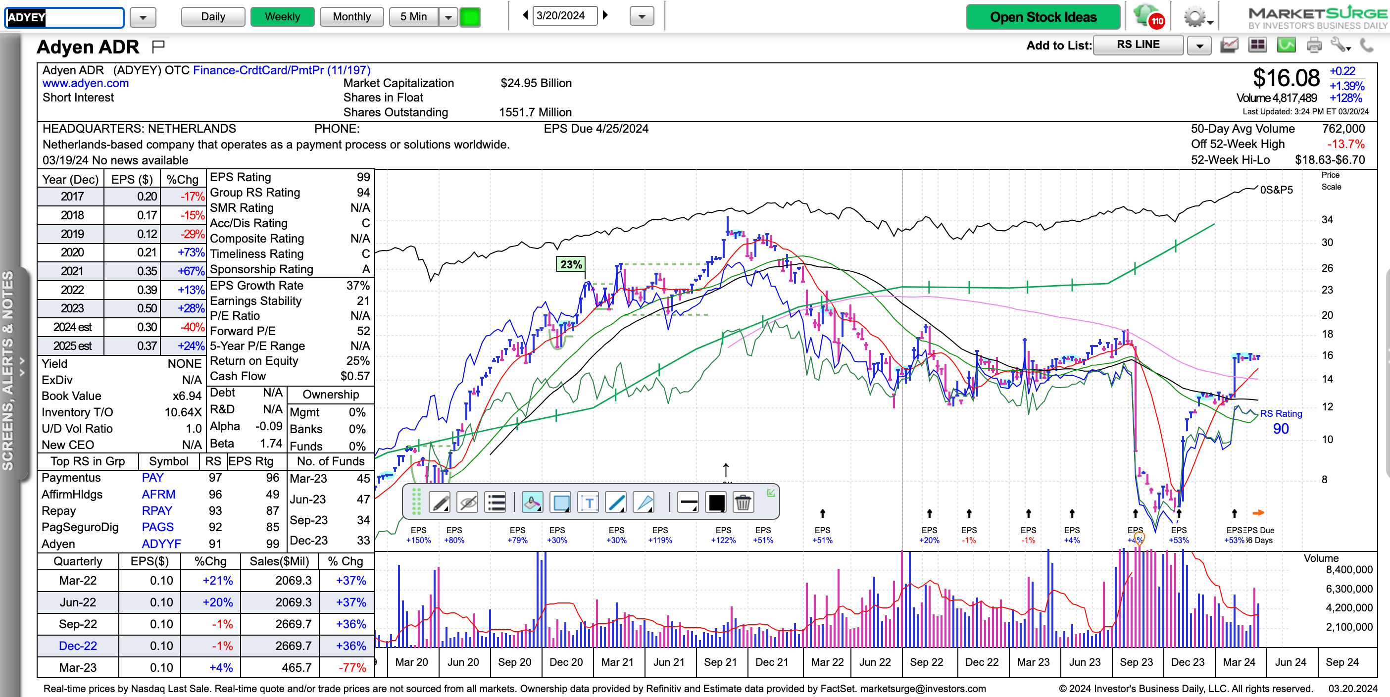Click the printer icon
1390x697 pixels.
pos(1313,46)
